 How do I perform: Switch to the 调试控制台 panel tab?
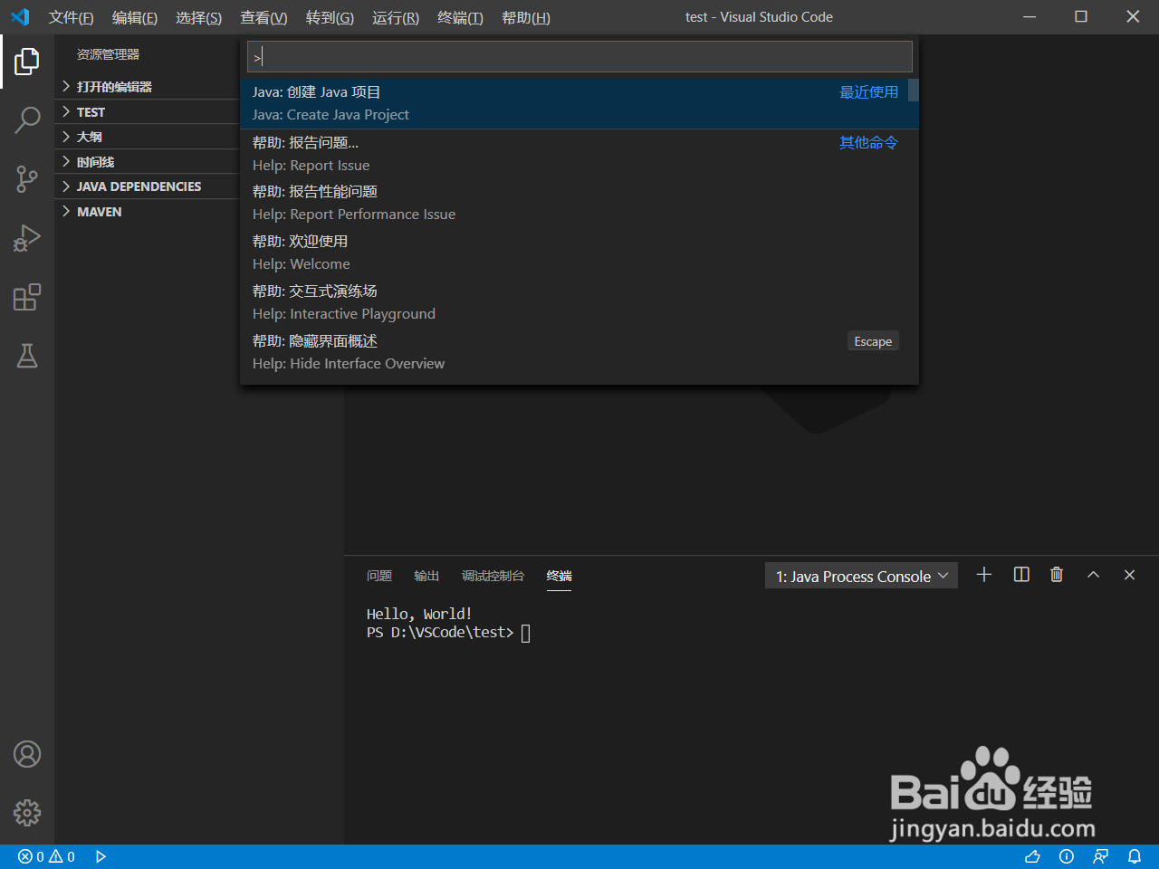[493, 576]
